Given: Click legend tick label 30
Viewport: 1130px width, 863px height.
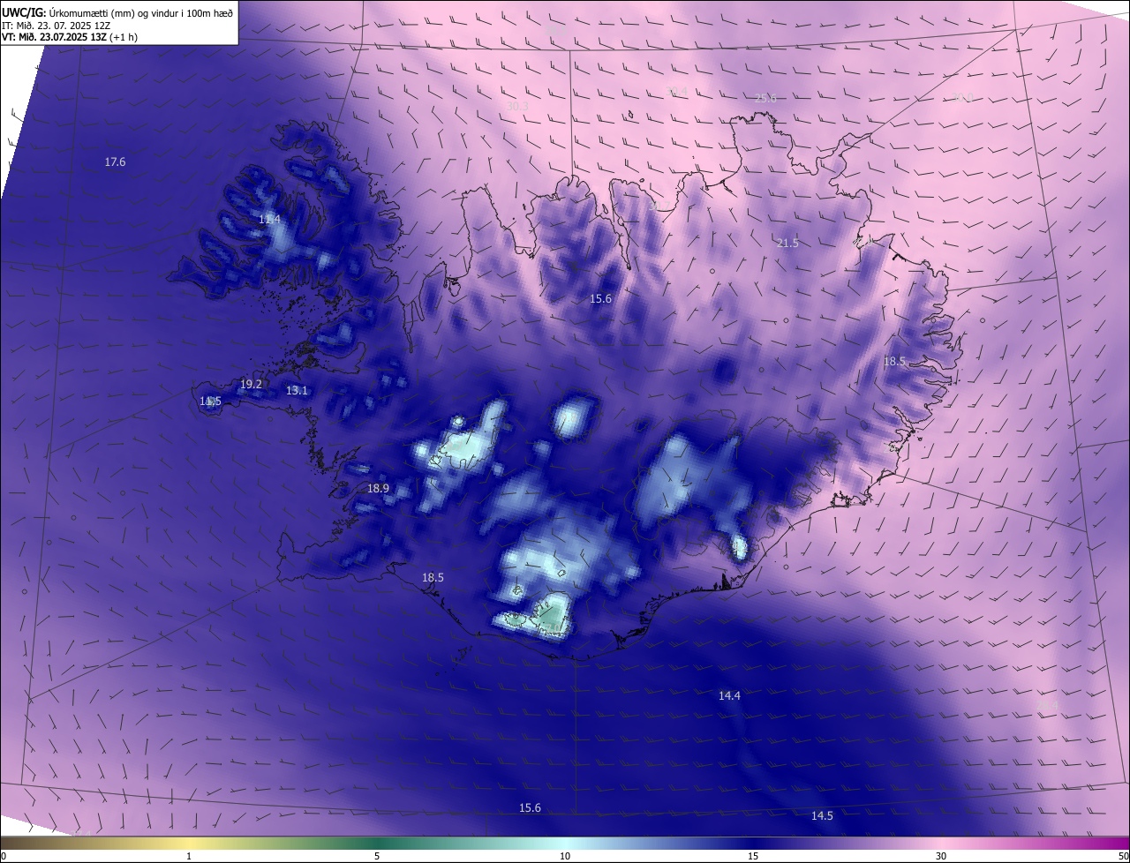Looking at the screenshot, I should pos(941,856).
